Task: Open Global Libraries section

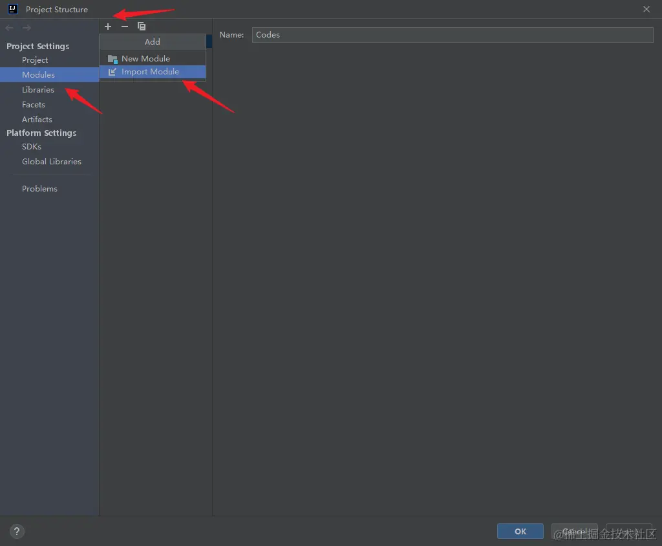Action: click(52, 162)
